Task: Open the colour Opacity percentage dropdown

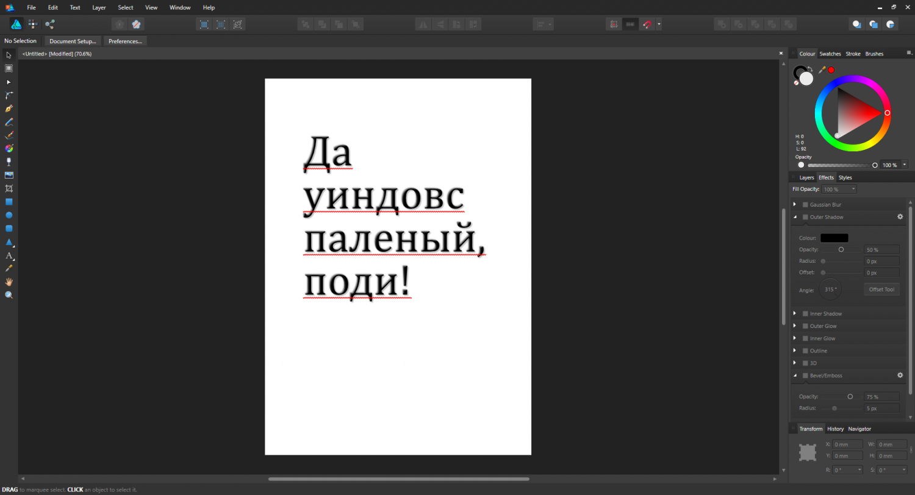Action: [x=904, y=165]
